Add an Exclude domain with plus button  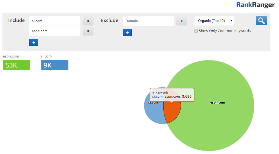[x=127, y=33]
